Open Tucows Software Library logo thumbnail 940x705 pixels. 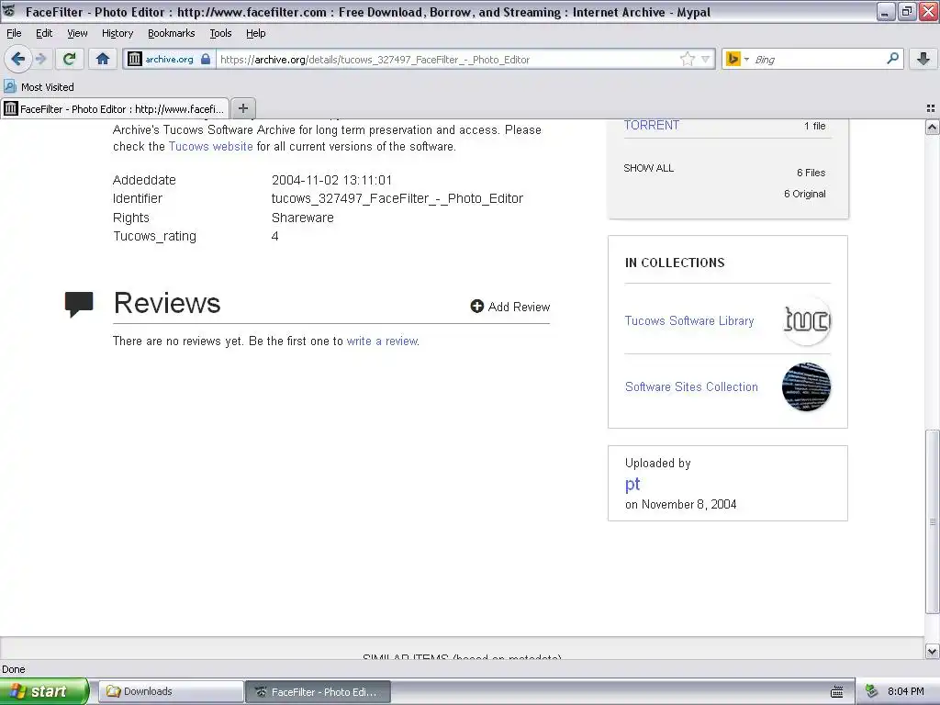point(806,320)
